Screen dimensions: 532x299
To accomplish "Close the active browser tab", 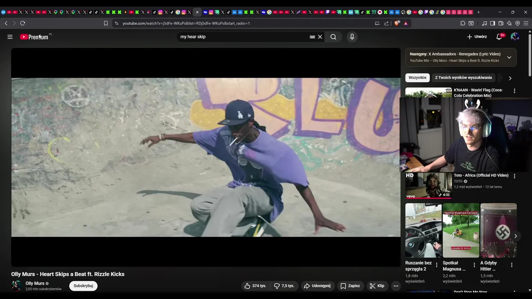I will coord(197,12).
